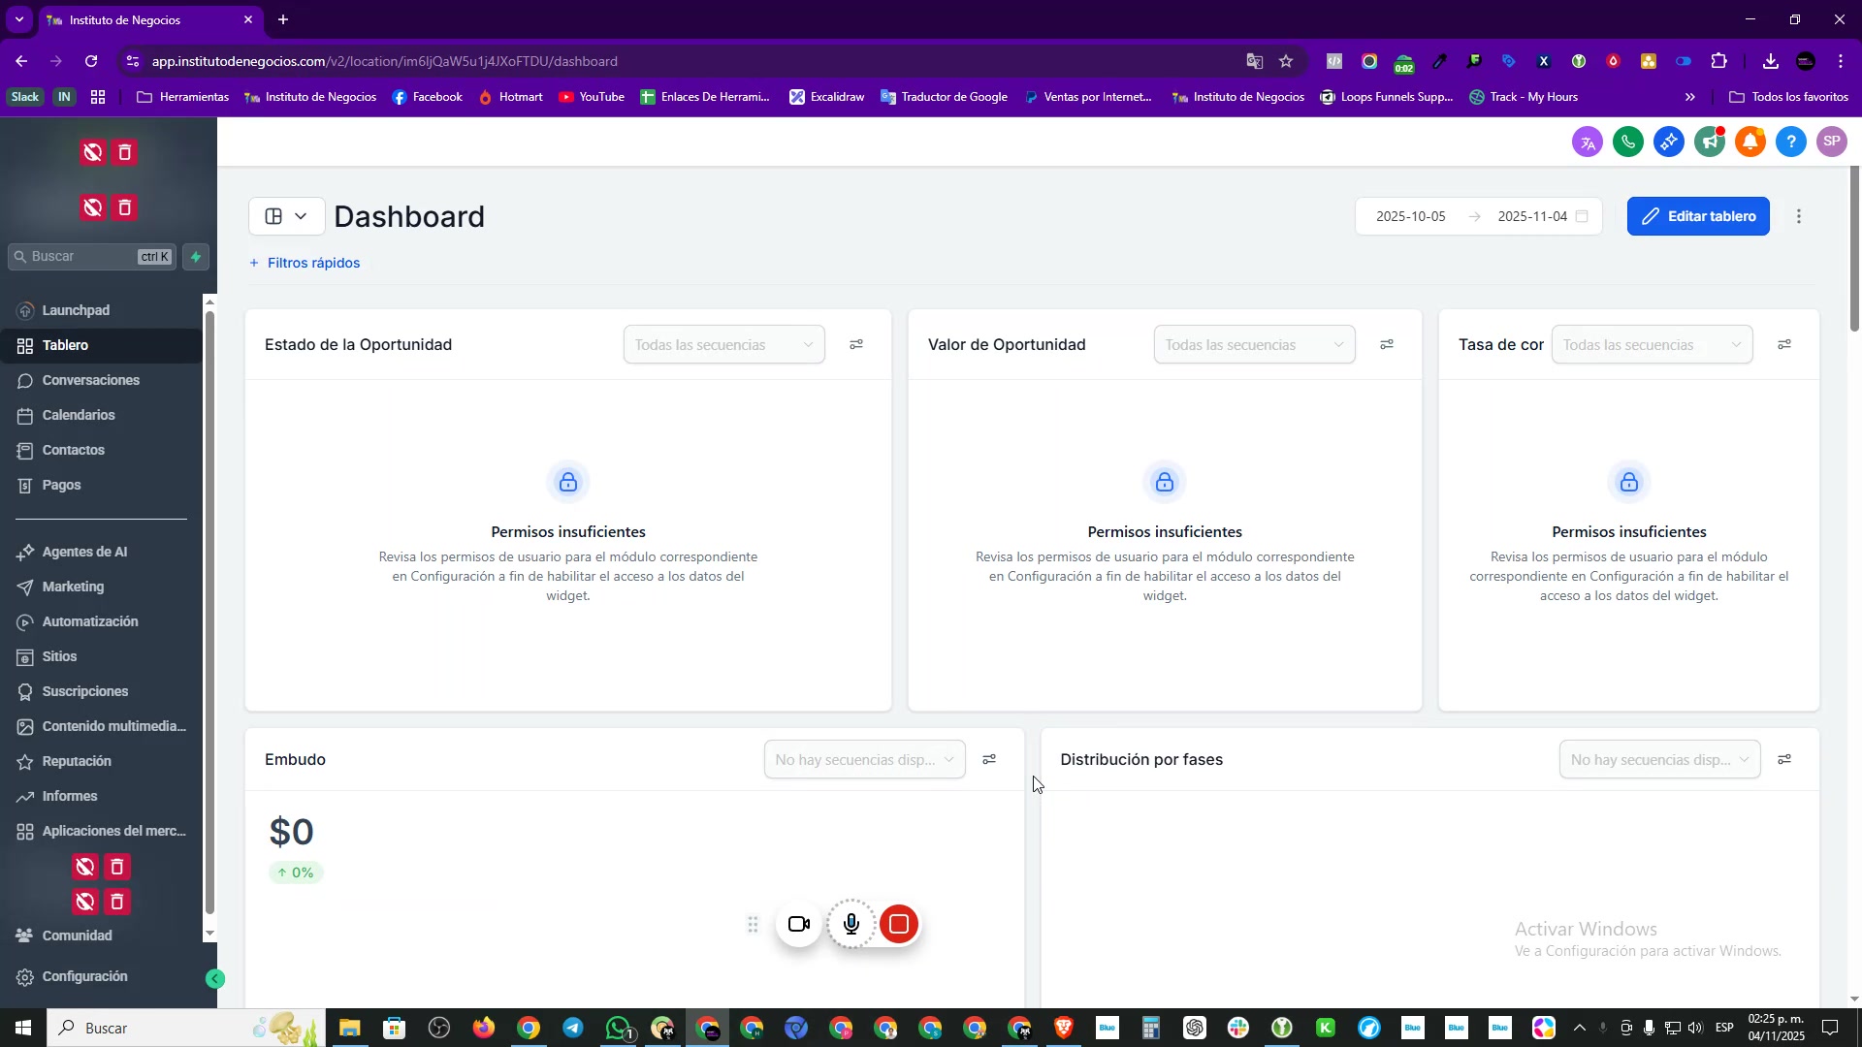This screenshot has height=1047, width=1862.
Task: Open the Excalidraw bookmark
Action: [x=826, y=97]
